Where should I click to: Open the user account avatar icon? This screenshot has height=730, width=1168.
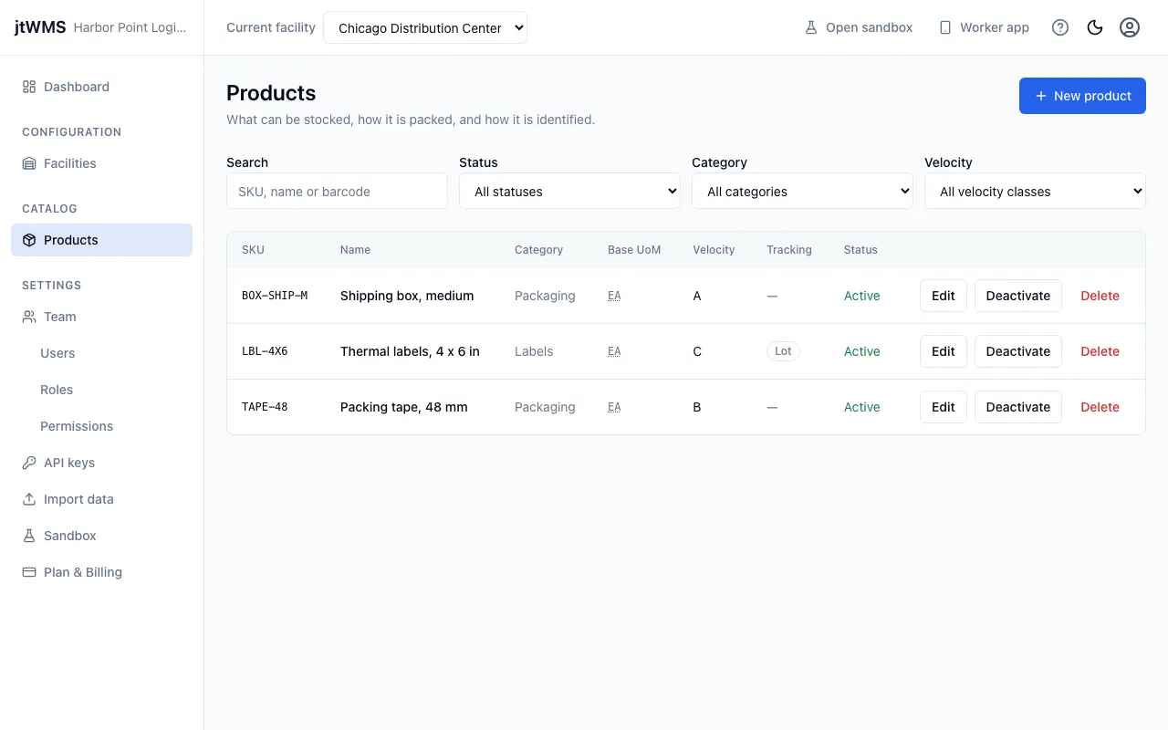click(x=1130, y=27)
